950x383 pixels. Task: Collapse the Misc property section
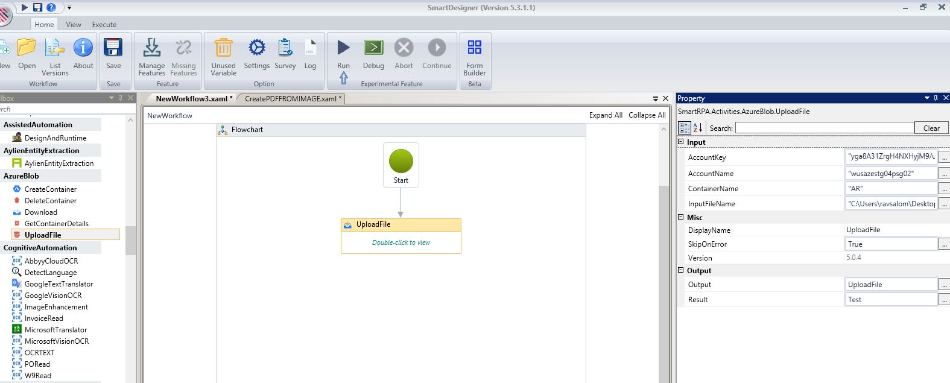coord(681,217)
